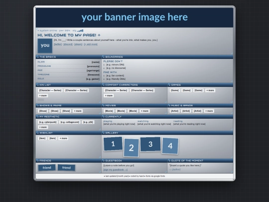Click the '[name]' alias value

[x=96, y=62]
